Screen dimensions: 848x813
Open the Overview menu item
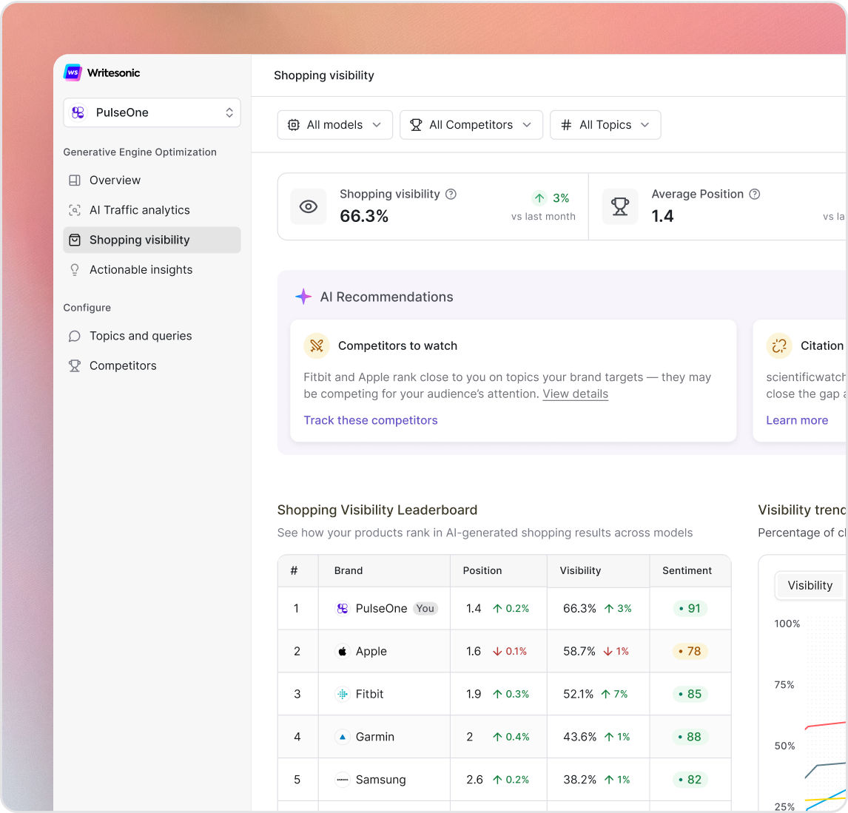coord(152,181)
